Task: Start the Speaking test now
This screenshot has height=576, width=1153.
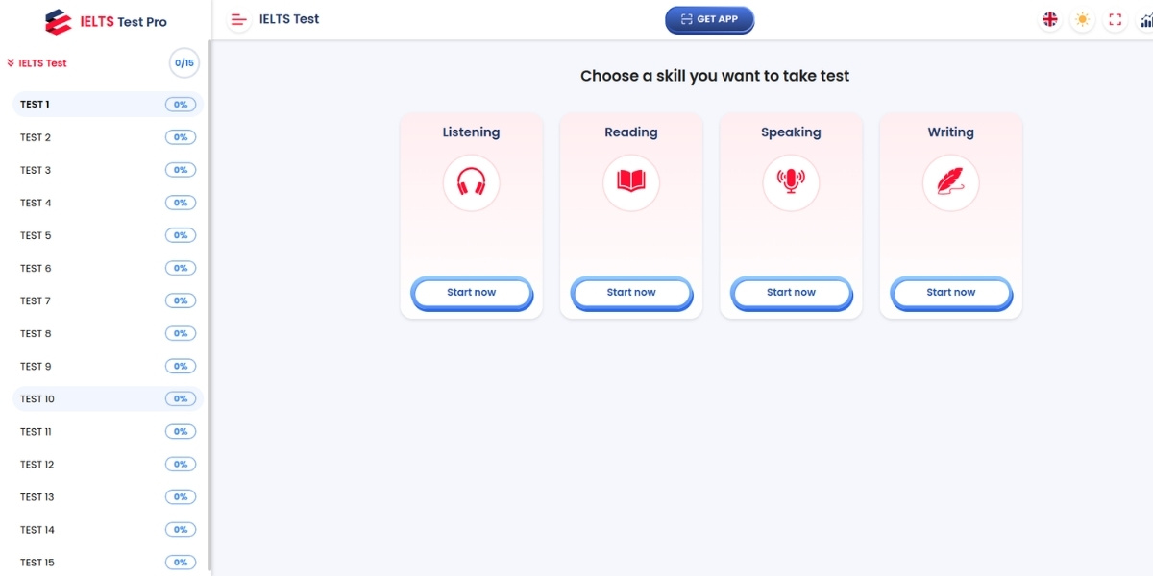Action: click(791, 293)
